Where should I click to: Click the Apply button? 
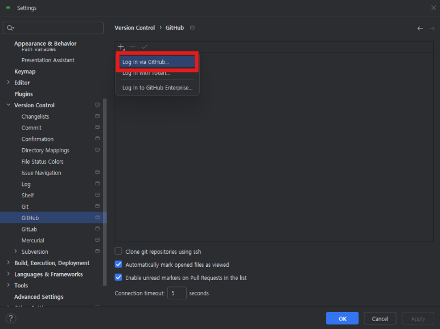pyautogui.click(x=418, y=318)
